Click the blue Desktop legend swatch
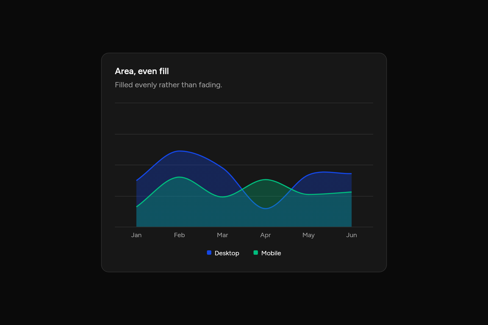488x325 pixels. [209, 253]
